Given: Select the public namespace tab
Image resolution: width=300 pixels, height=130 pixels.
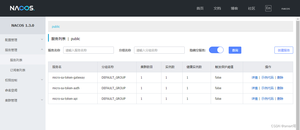Looking at the screenshot, I should [56, 27].
